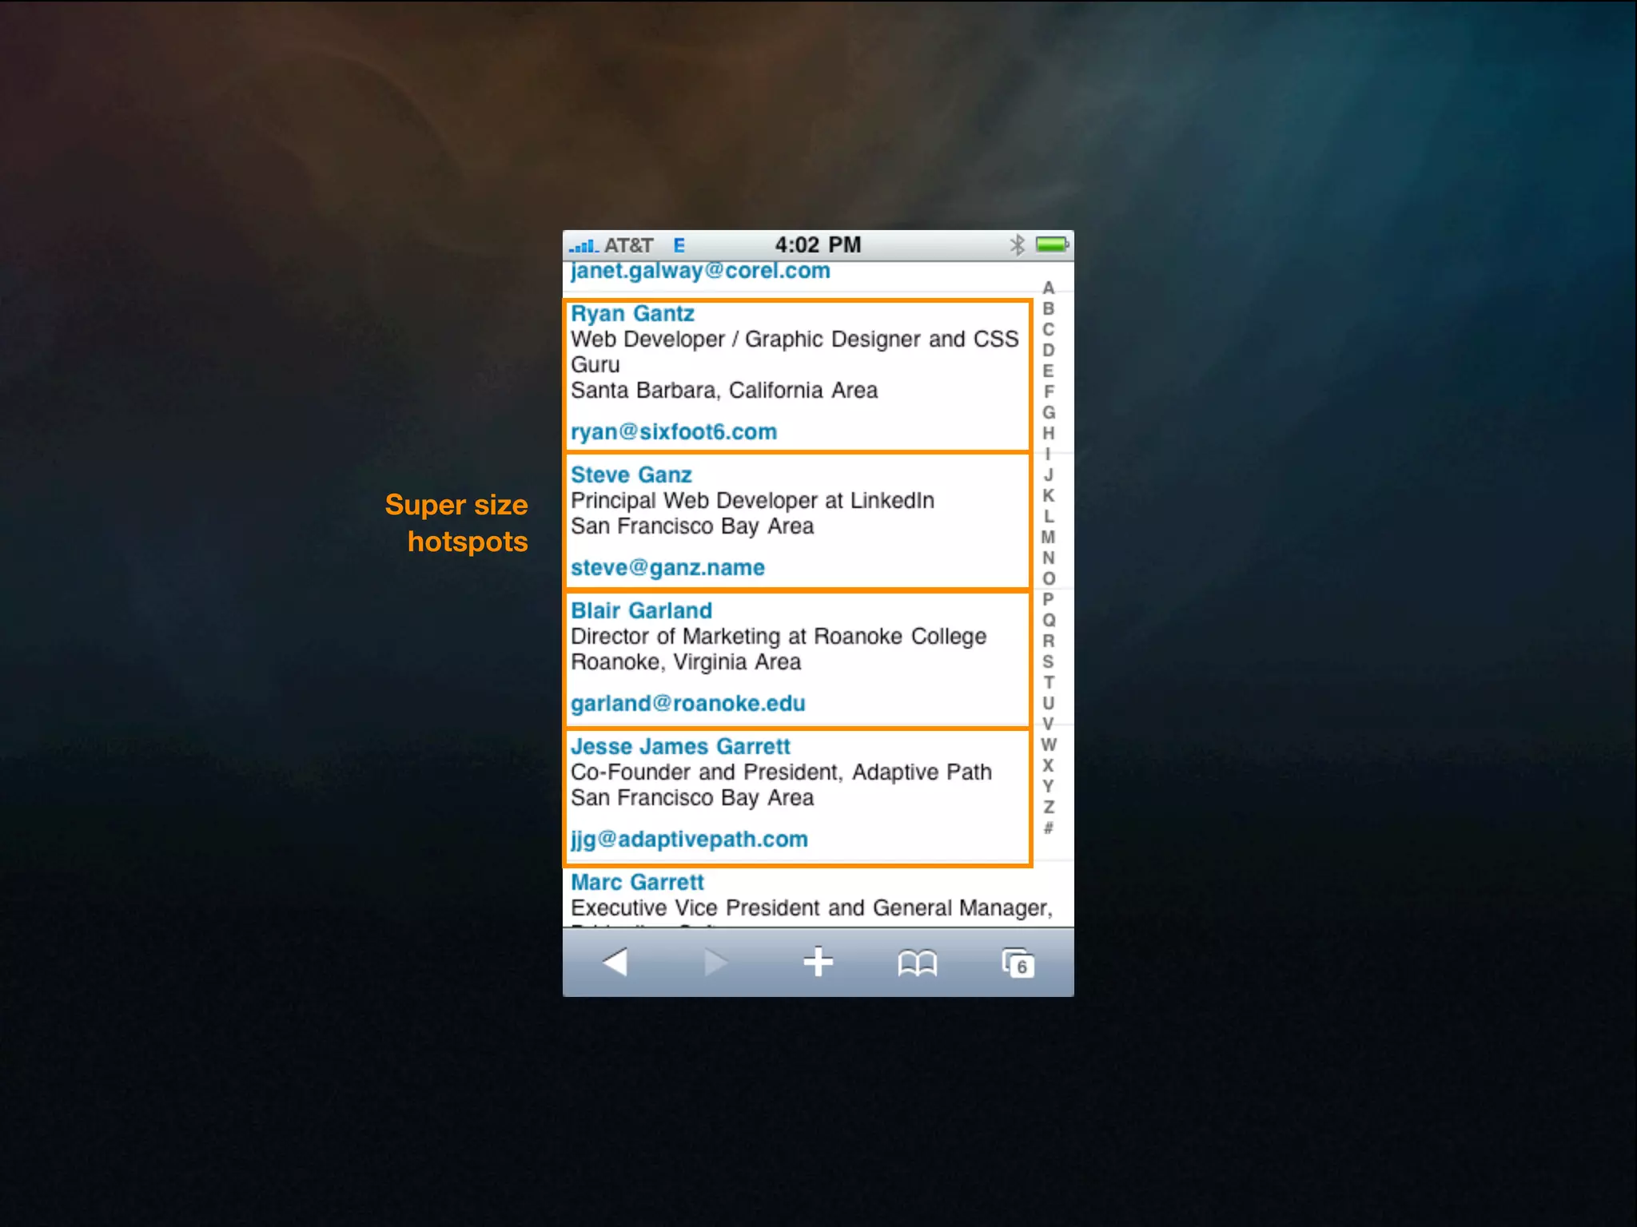The width and height of the screenshot is (1637, 1227).
Task: Tap the battery indicator icon
Action: [x=1052, y=244]
